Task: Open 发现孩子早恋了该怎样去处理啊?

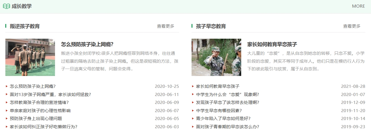Action: click(228, 103)
